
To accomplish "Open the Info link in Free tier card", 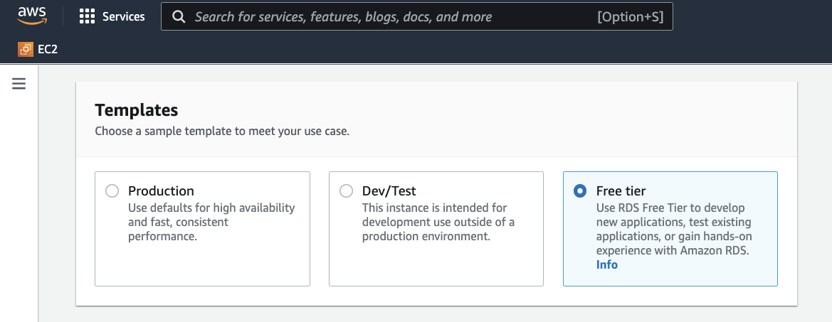I will click(x=607, y=264).
